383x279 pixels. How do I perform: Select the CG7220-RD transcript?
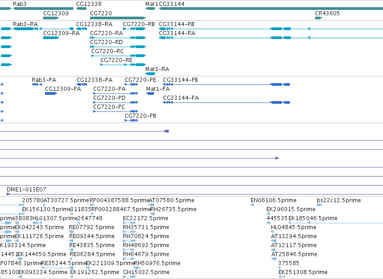point(118,47)
